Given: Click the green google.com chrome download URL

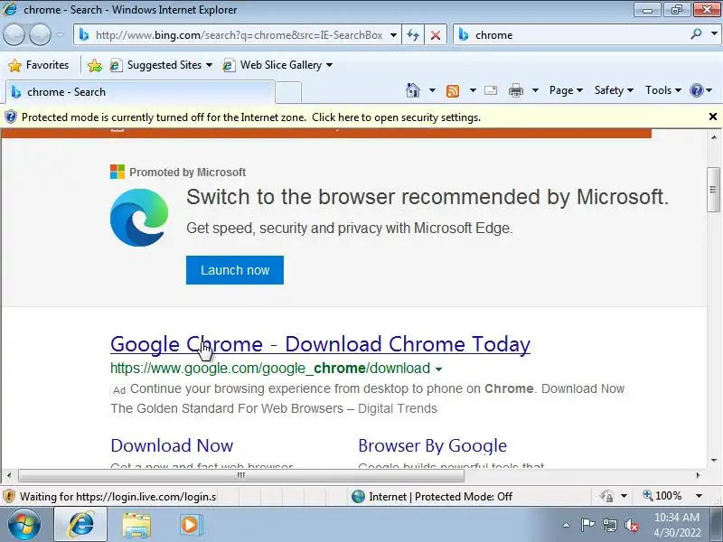Looking at the screenshot, I should (x=270, y=368).
